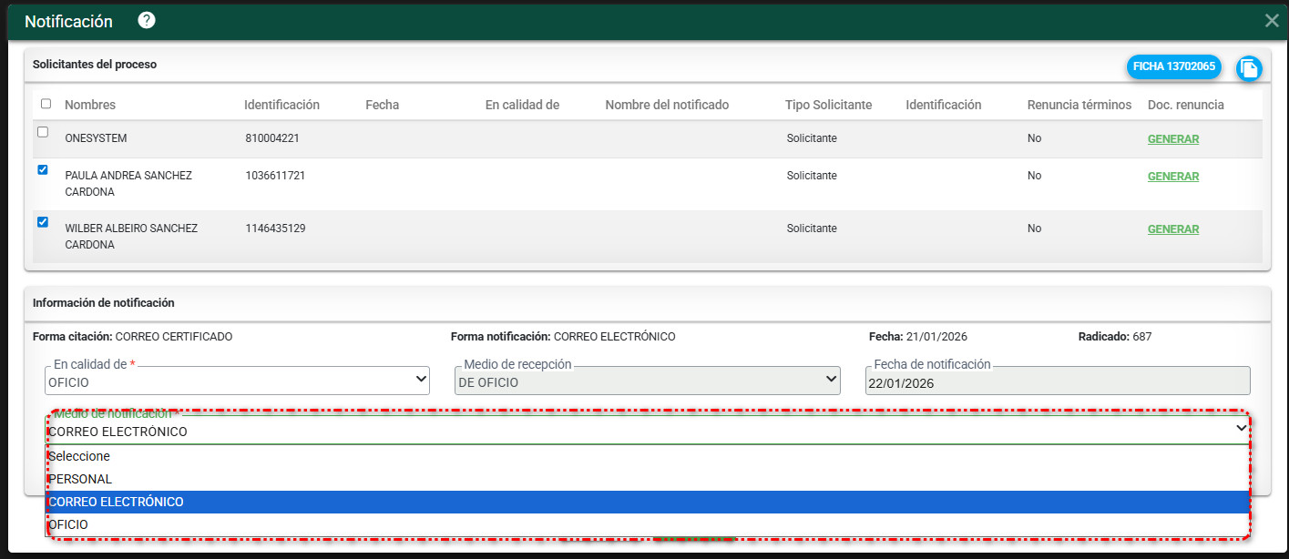Uncheck Wilber Albeiro Sanchez Cardona checkbox
The width and height of the screenshot is (1289, 559).
[43, 222]
